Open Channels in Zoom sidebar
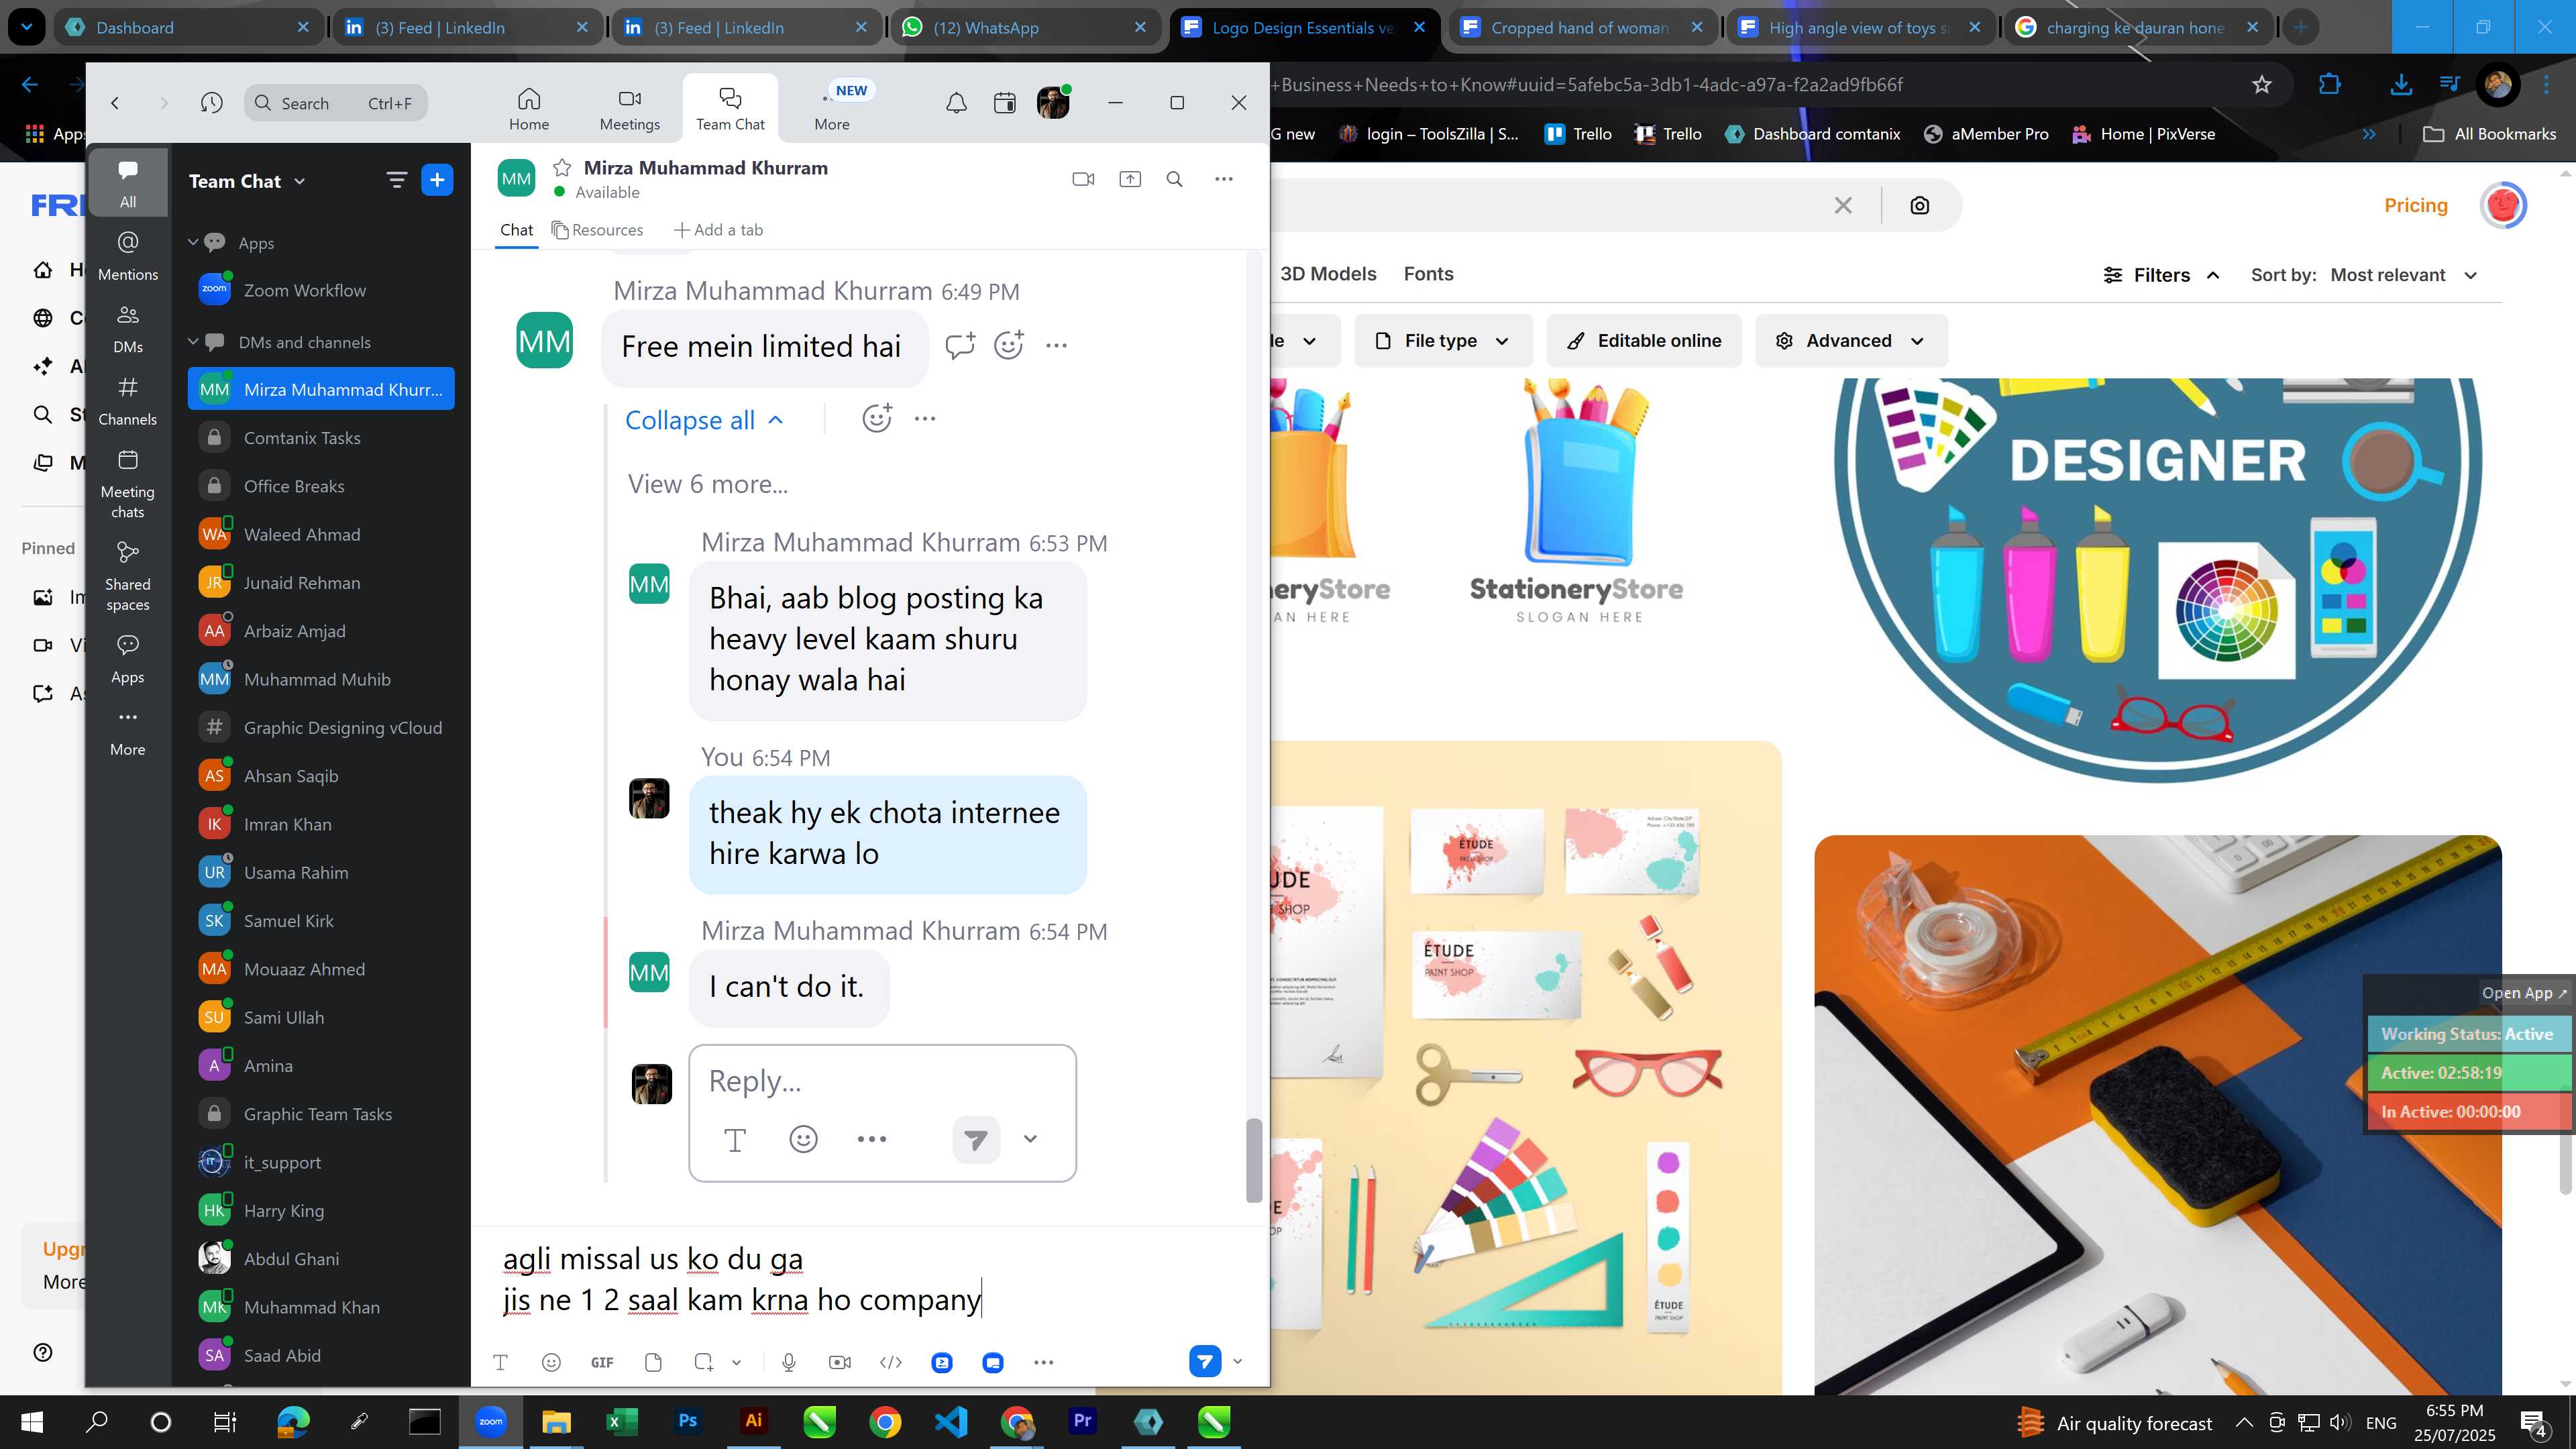2576x1449 pixels. coord(128,400)
